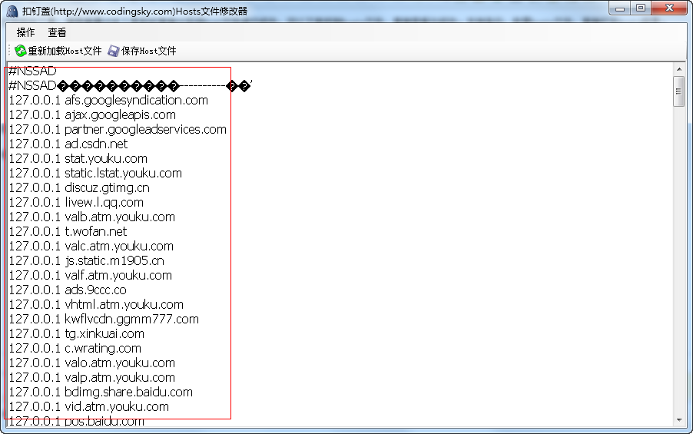This screenshot has height=434, width=693.
Task: Click the bdimg.share.baidu.com entry
Action: coord(101,392)
